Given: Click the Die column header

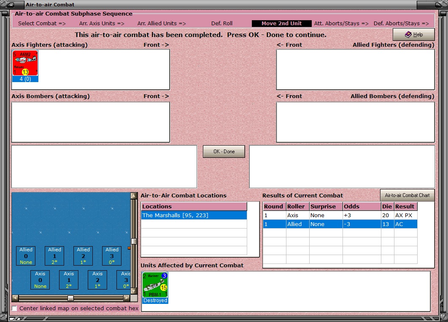Looking at the screenshot, I should pyautogui.click(x=387, y=207).
